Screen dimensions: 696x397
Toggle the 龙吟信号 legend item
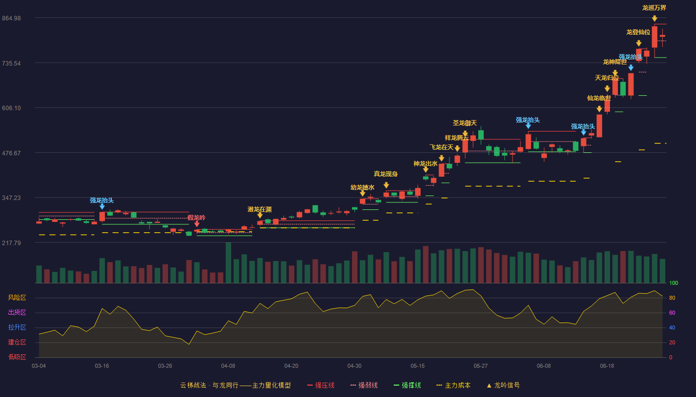coord(503,385)
